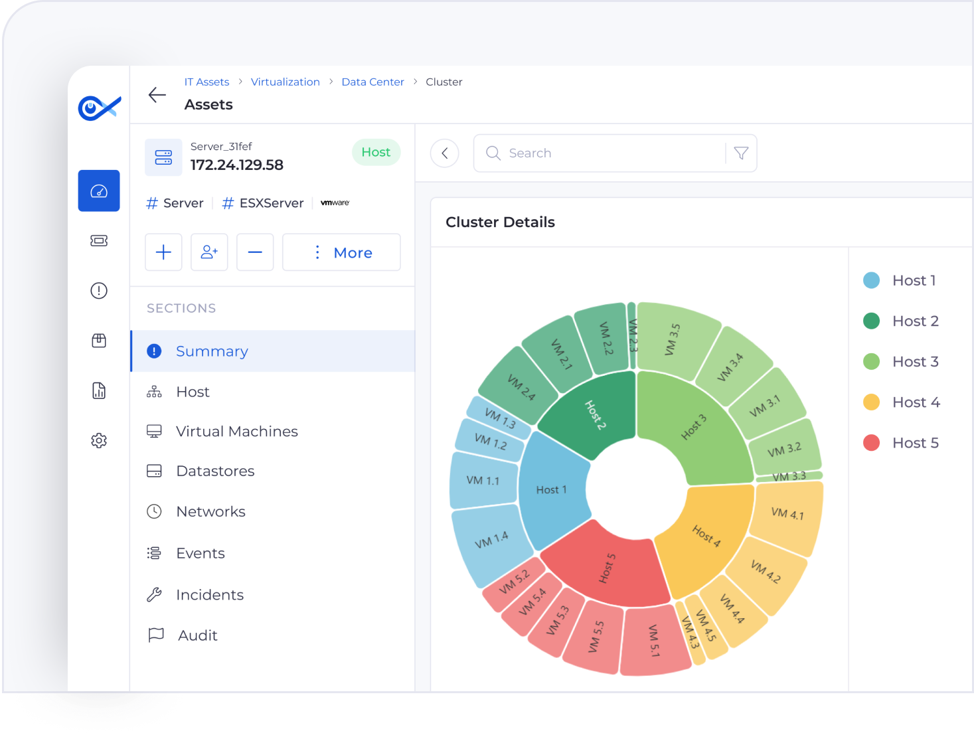Click the VM 2.2 chart segment
Image resolution: width=974 pixels, height=739 pixels.
[x=605, y=339]
